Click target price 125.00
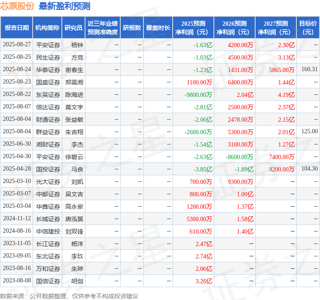Screen dimensions: 320x300 click(309, 132)
